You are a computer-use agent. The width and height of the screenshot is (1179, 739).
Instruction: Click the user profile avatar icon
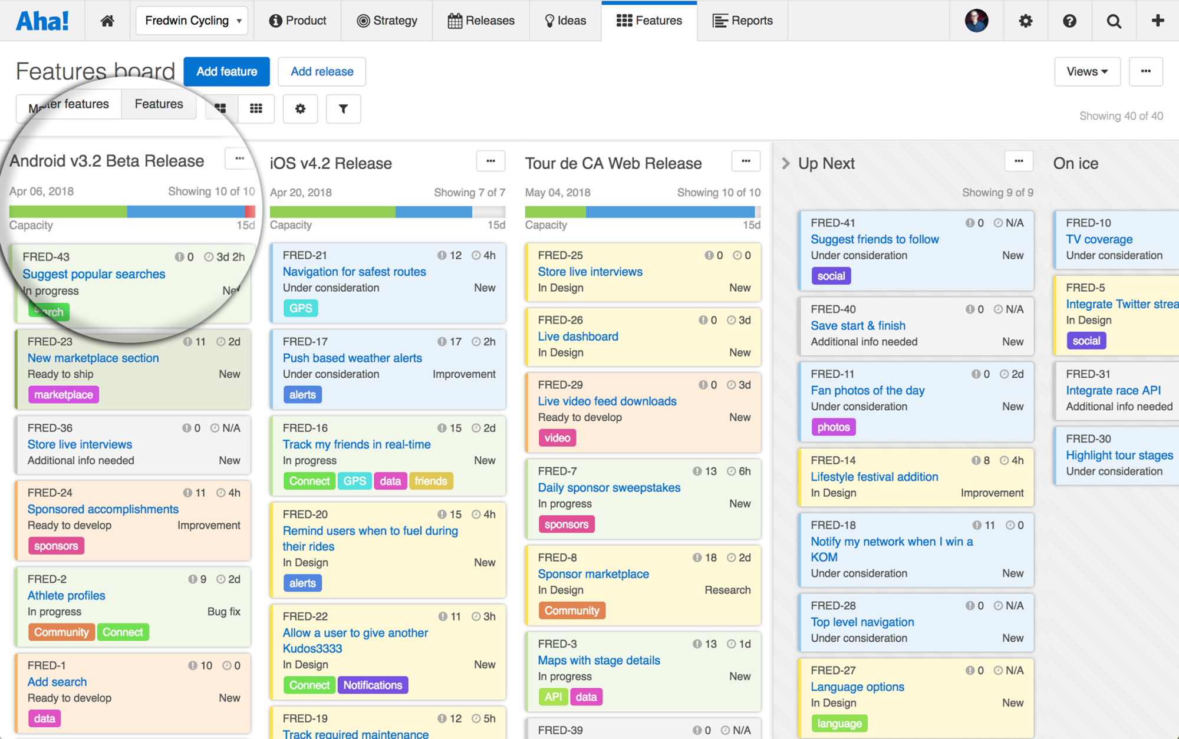coord(977,21)
